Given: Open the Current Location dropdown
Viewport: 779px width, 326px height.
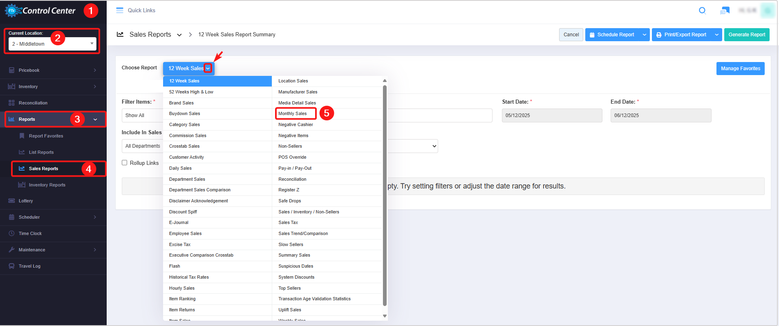Looking at the screenshot, I should pos(52,44).
